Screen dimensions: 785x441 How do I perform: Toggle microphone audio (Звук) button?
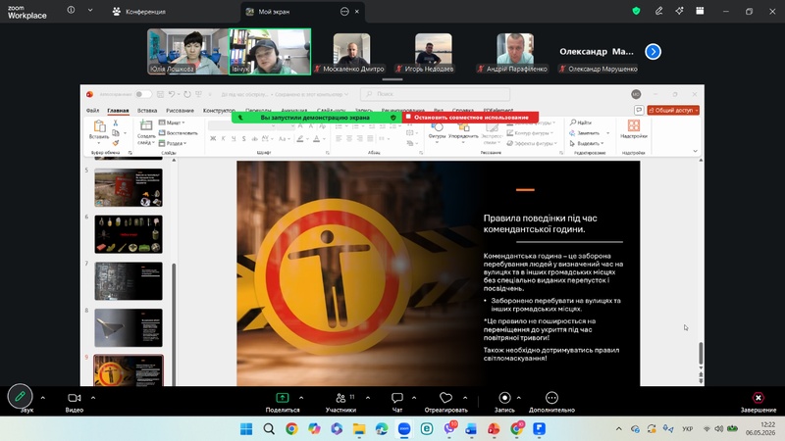click(x=20, y=399)
